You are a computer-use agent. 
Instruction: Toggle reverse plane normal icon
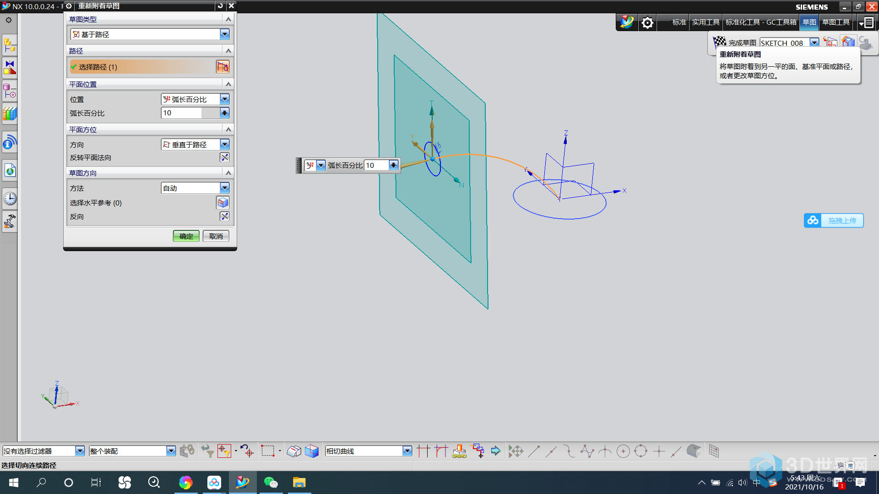pos(224,157)
